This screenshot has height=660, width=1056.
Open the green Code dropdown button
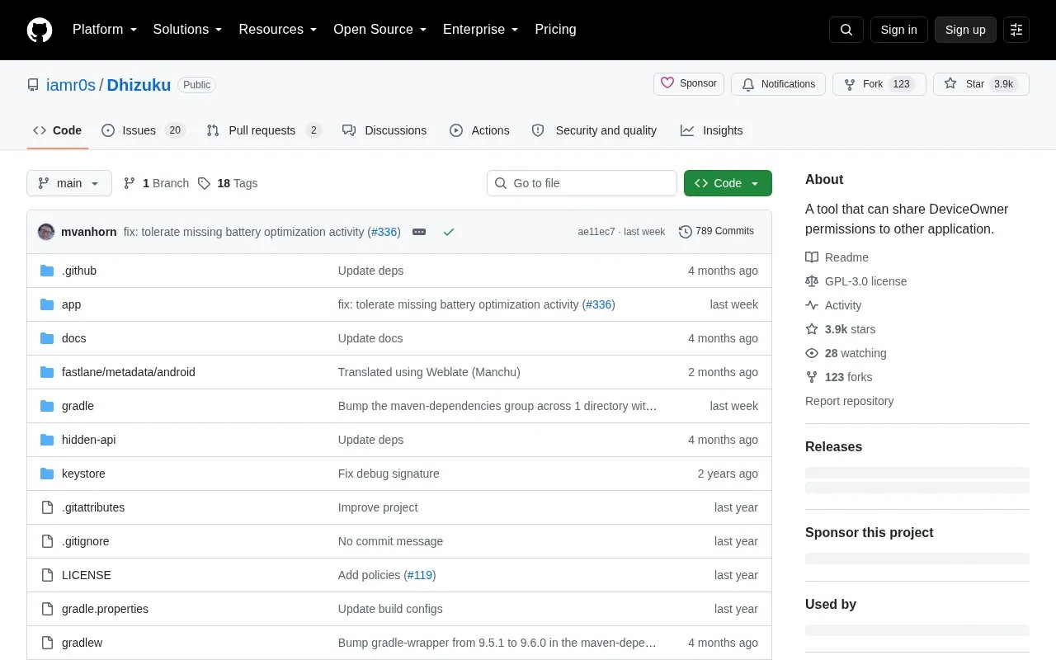pyautogui.click(x=728, y=183)
